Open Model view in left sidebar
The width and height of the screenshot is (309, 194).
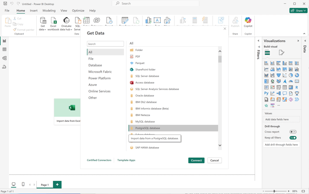pos(5,58)
